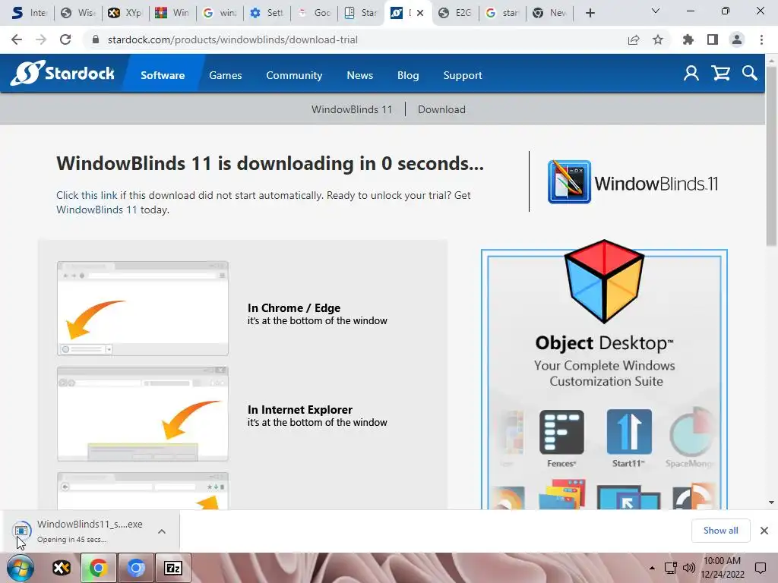Click the browser forward arrow

[x=41, y=39]
